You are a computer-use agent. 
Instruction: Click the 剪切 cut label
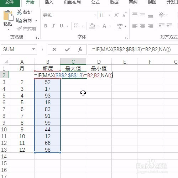click(x=27, y=12)
